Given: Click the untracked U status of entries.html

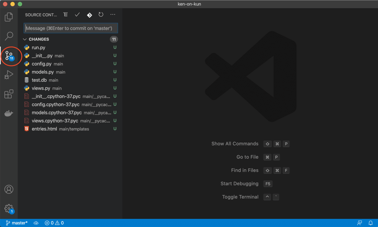Looking at the screenshot, I should click(x=115, y=129).
